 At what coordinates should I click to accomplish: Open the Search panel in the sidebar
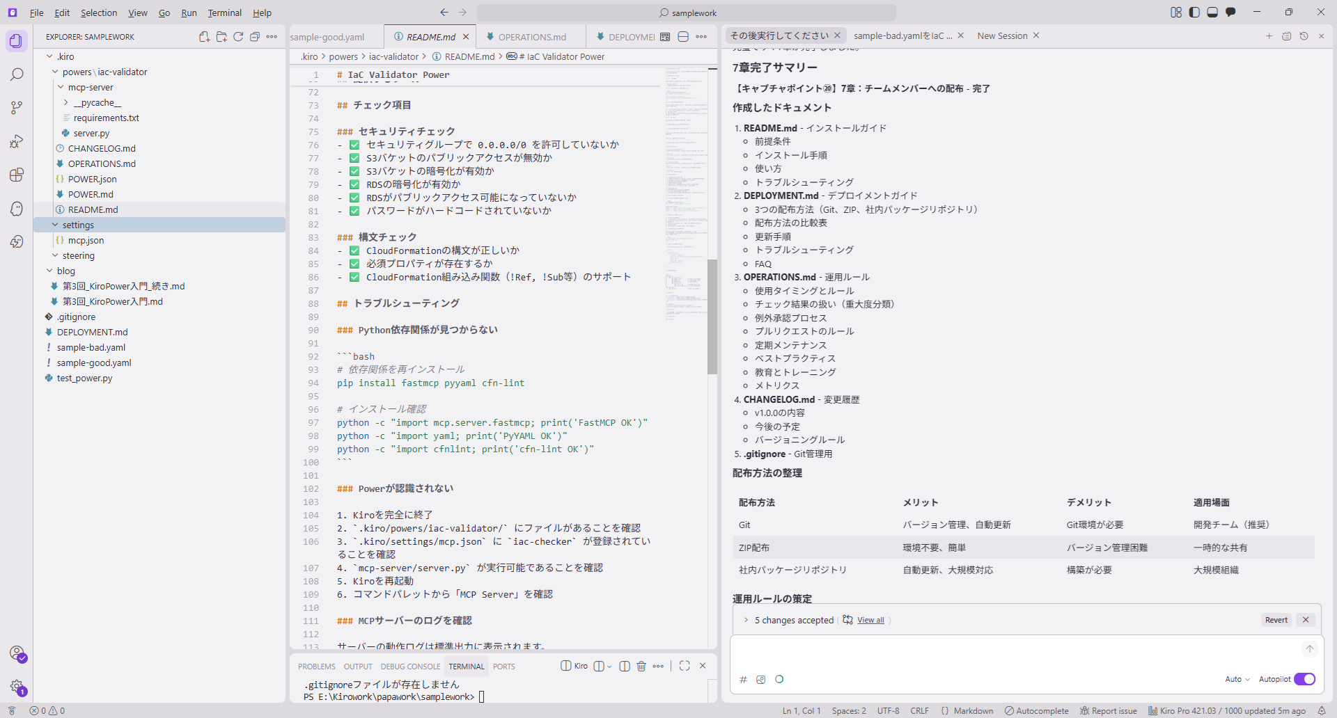(16, 74)
